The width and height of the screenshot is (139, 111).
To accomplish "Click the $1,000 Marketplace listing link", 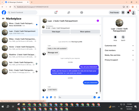I will click(x=58, y=28).
